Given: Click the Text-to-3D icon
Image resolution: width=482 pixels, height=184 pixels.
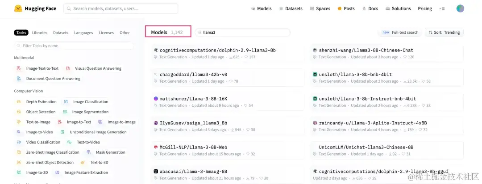Looking at the screenshot, I should (83, 162).
